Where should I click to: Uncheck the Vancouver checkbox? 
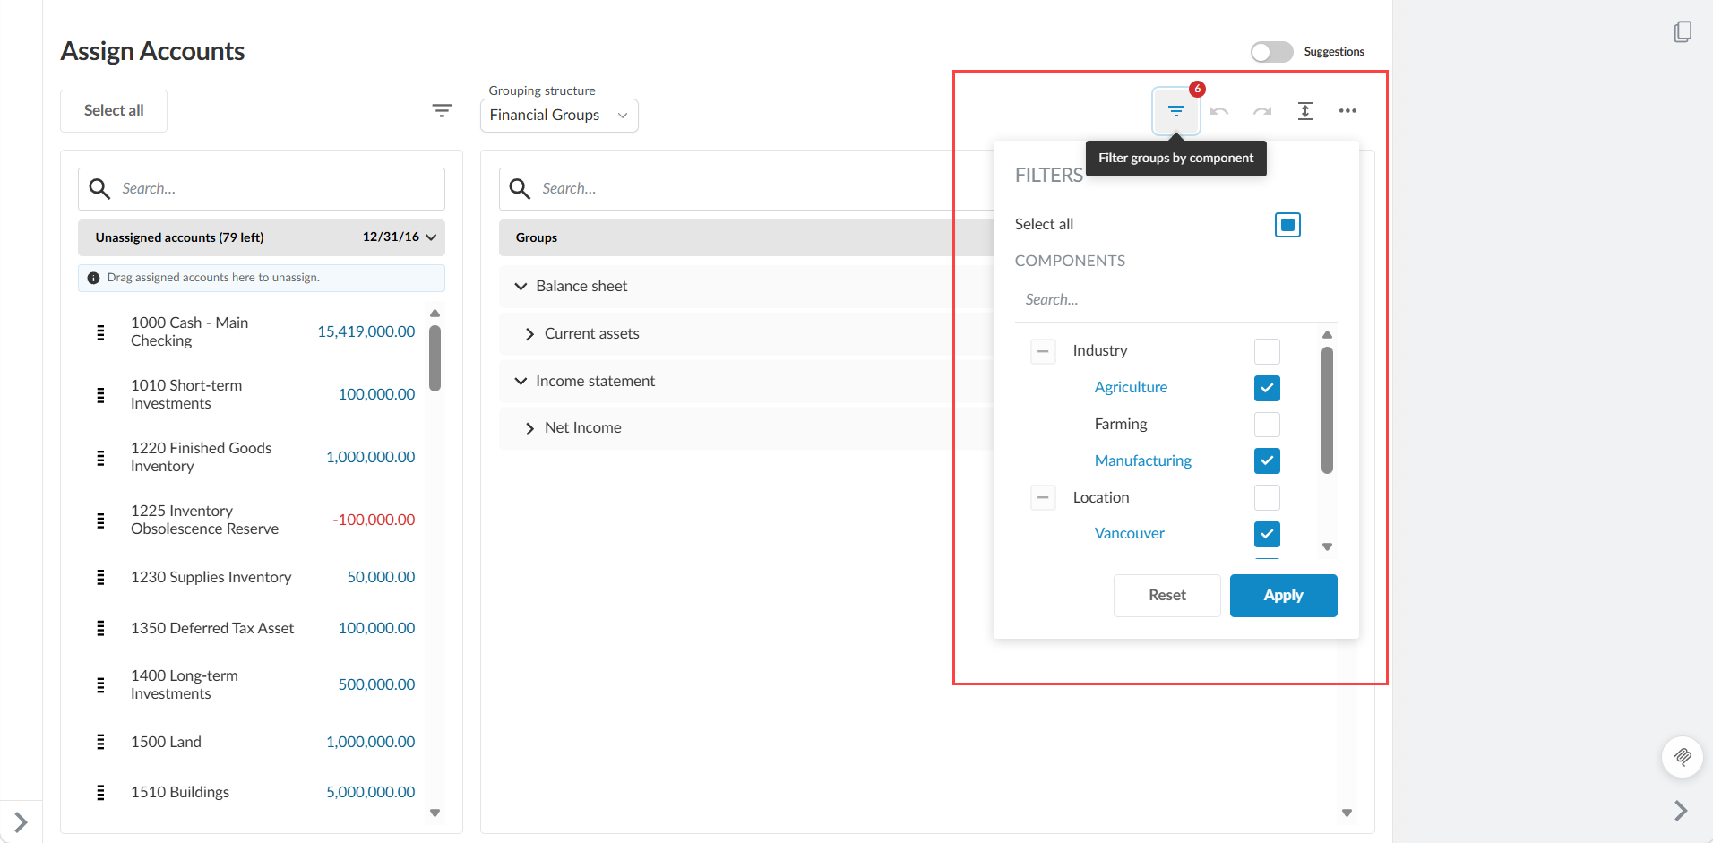pyautogui.click(x=1267, y=534)
